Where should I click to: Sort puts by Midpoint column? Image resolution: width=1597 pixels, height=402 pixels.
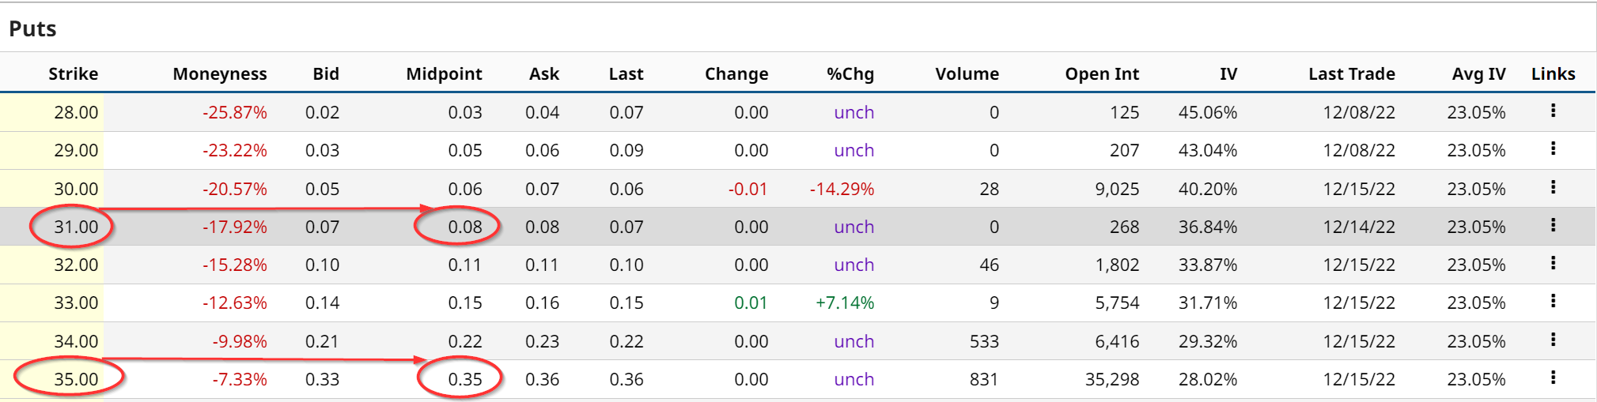pyautogui.click(x=444, y=74)
